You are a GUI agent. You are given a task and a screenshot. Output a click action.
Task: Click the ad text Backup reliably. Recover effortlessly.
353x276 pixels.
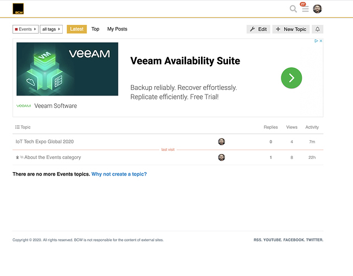184,88
